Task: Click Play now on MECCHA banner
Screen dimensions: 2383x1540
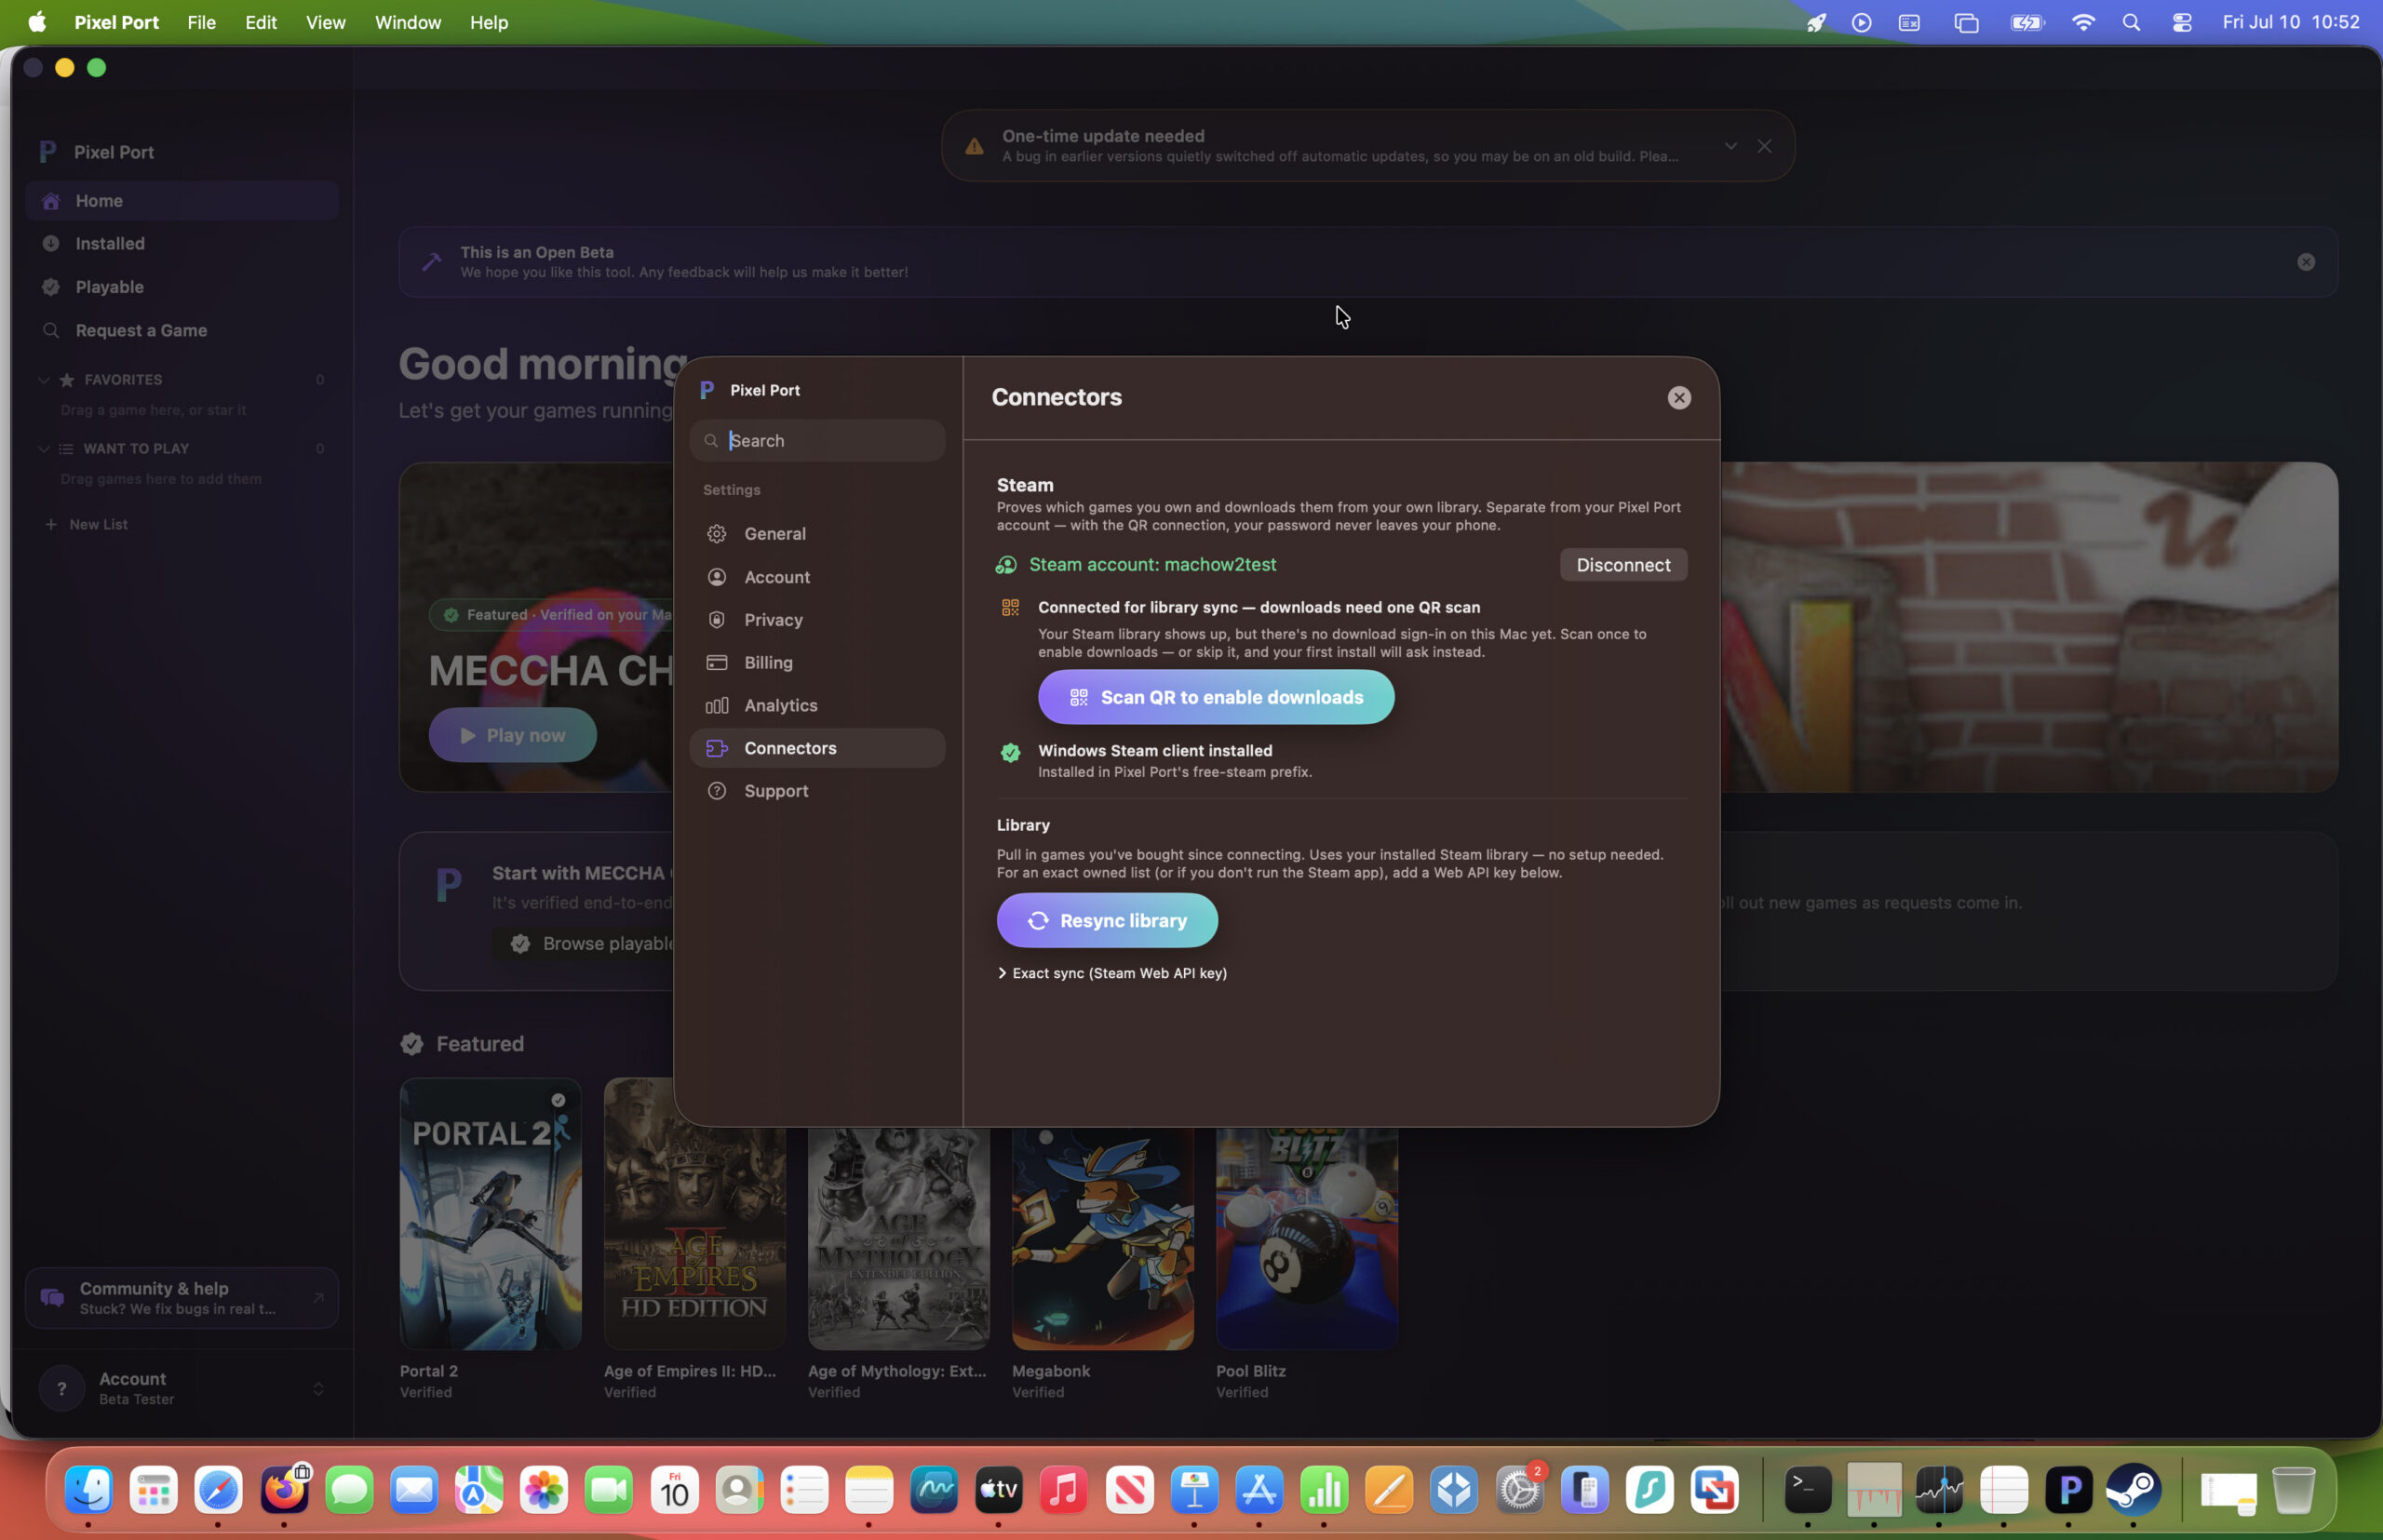Action: (x=512, y=735)
